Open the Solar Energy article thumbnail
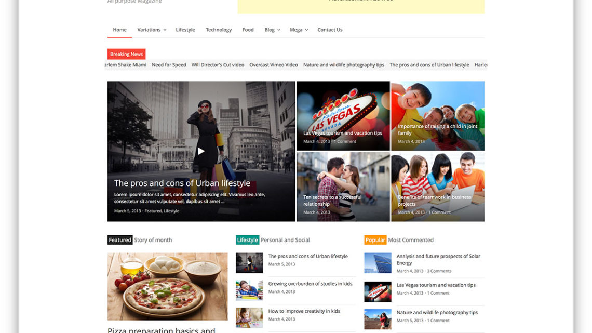592x333 pixels. 378,263
